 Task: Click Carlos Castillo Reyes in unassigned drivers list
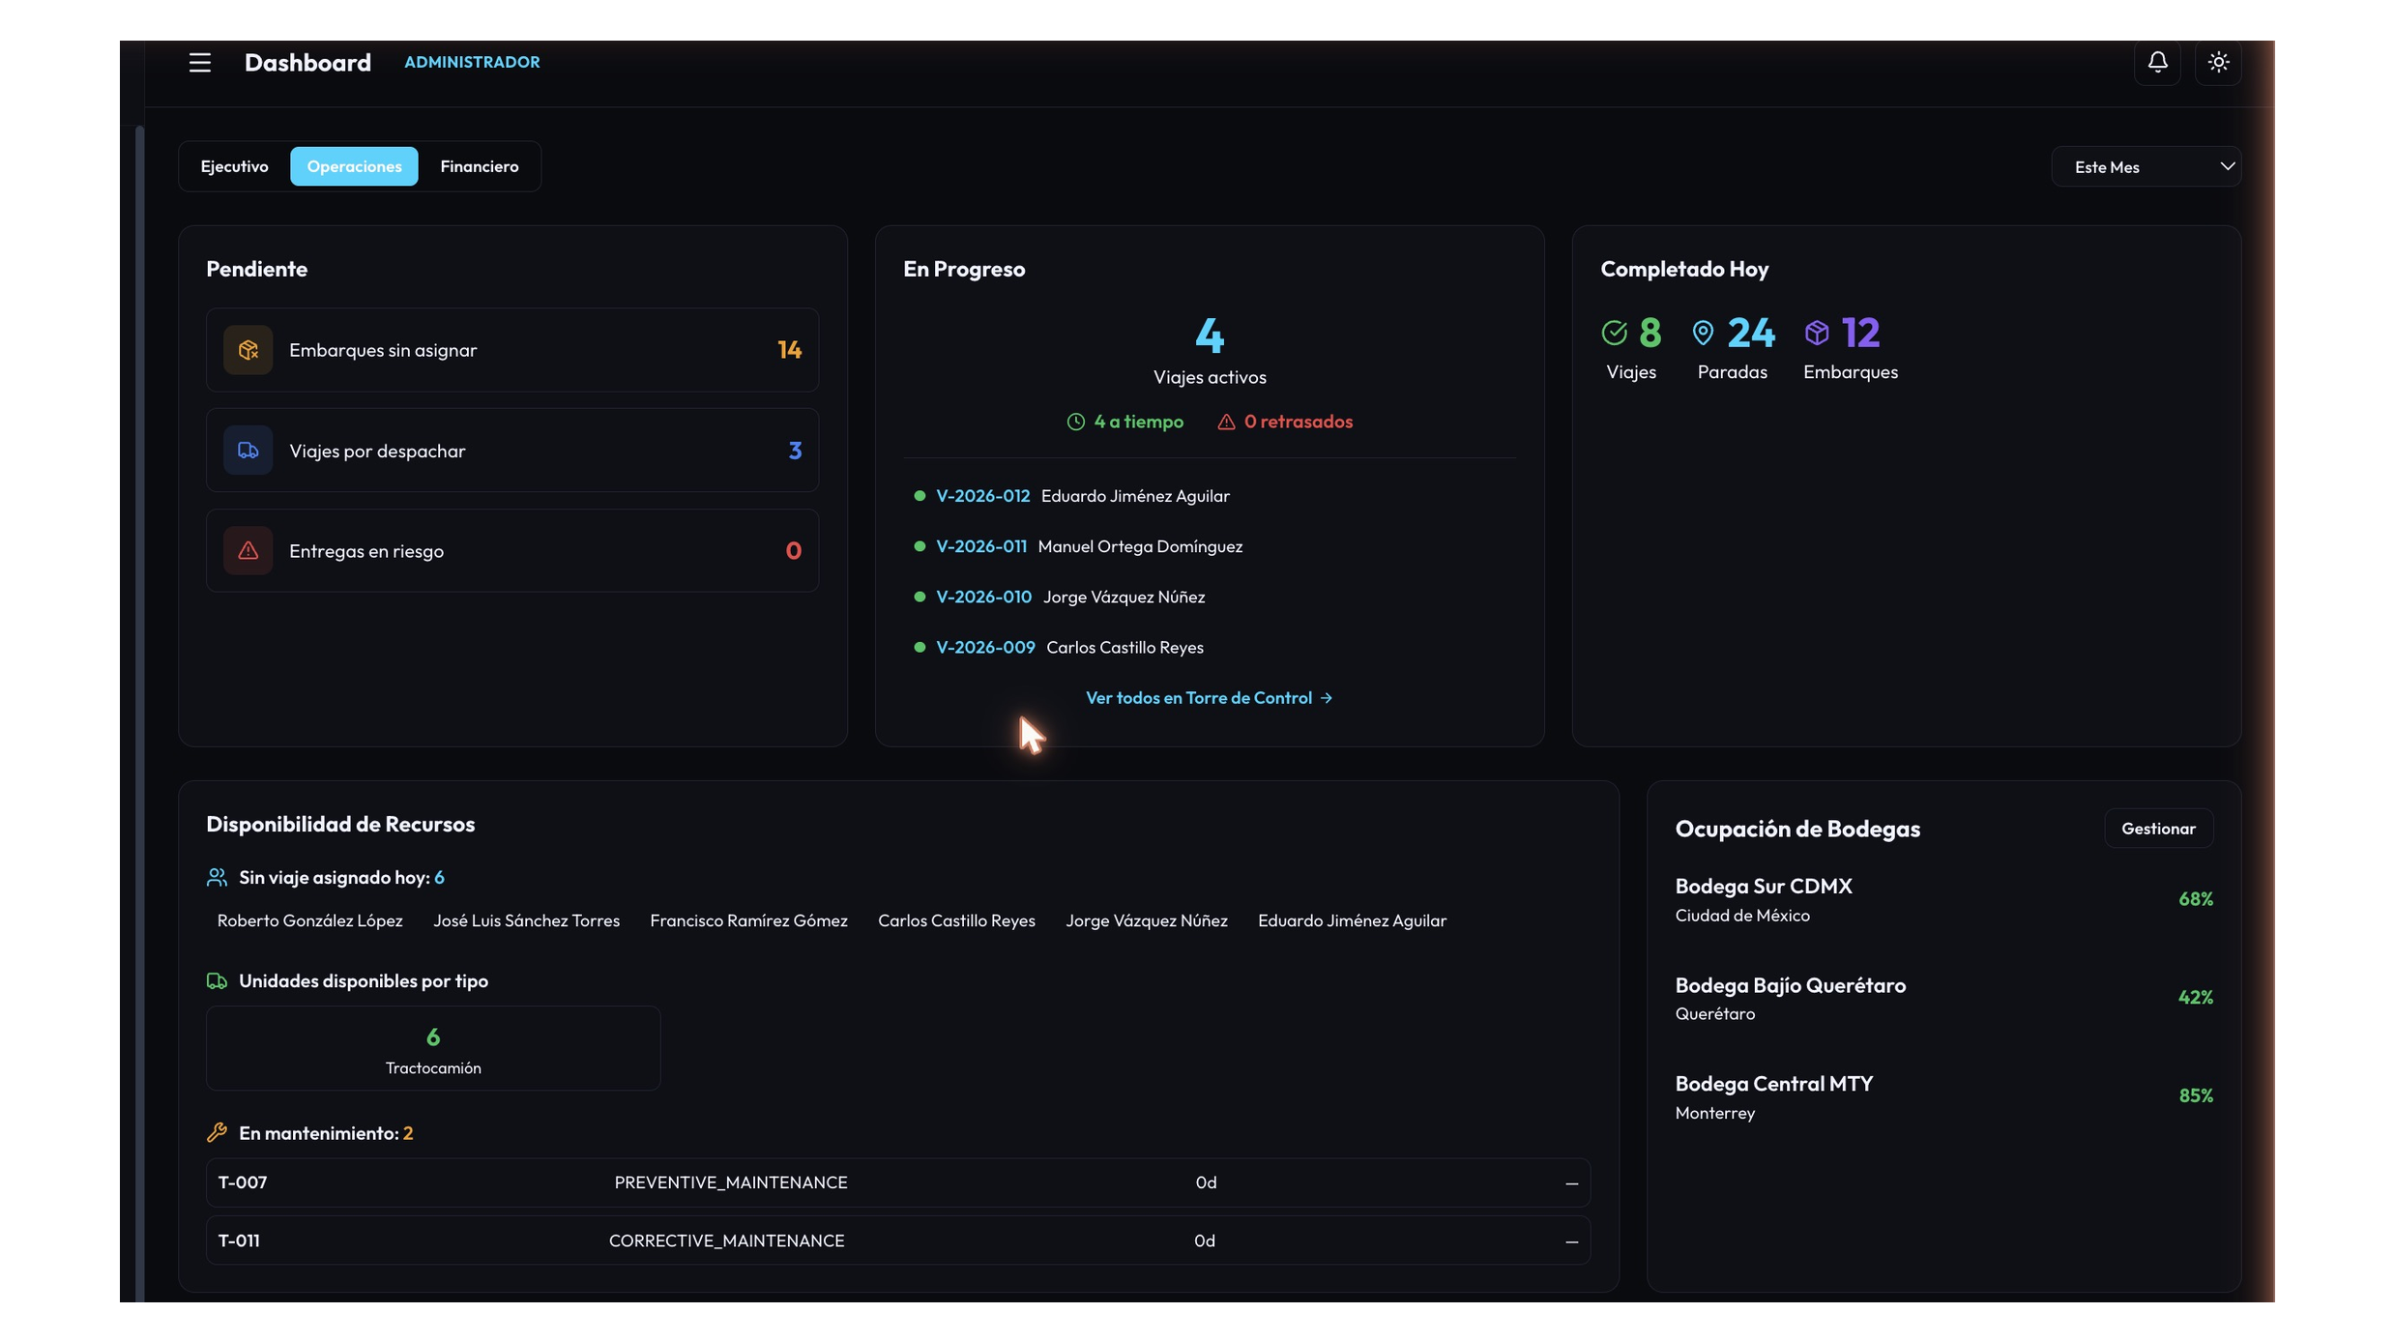pyautogui.click(x=956, y=920)
